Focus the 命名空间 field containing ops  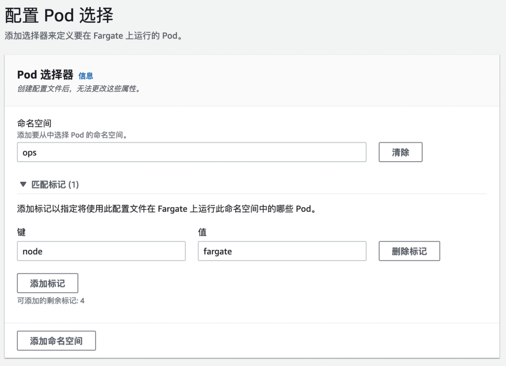191,152
